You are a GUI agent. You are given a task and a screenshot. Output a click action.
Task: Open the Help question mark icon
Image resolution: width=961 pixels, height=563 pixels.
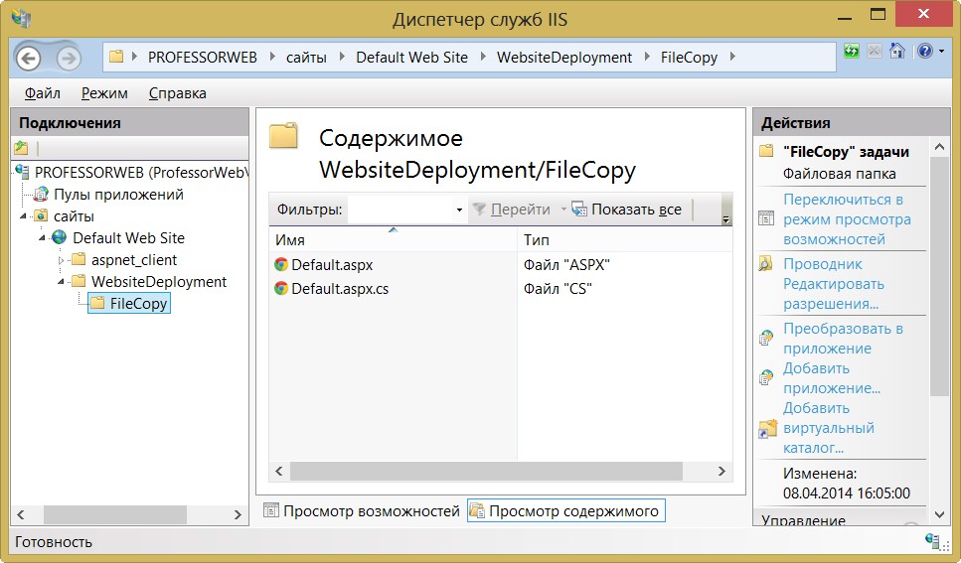click(x=925, y=51)
